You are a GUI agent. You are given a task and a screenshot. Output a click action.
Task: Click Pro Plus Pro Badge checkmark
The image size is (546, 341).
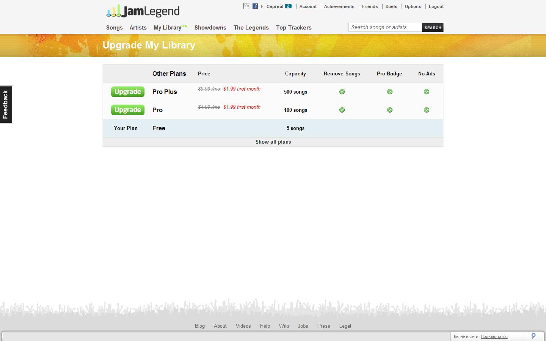390,92
